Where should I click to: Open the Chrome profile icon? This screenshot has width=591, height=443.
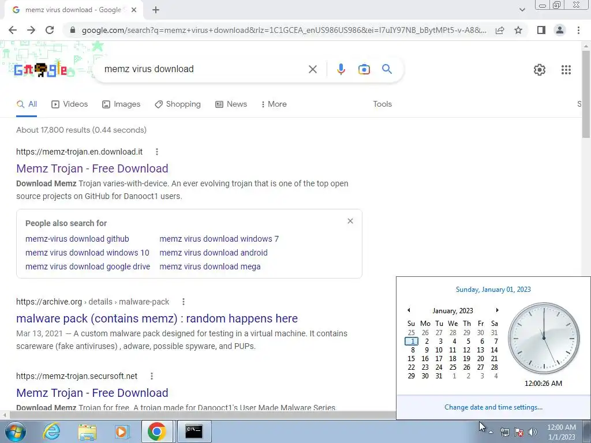[560, 30]
